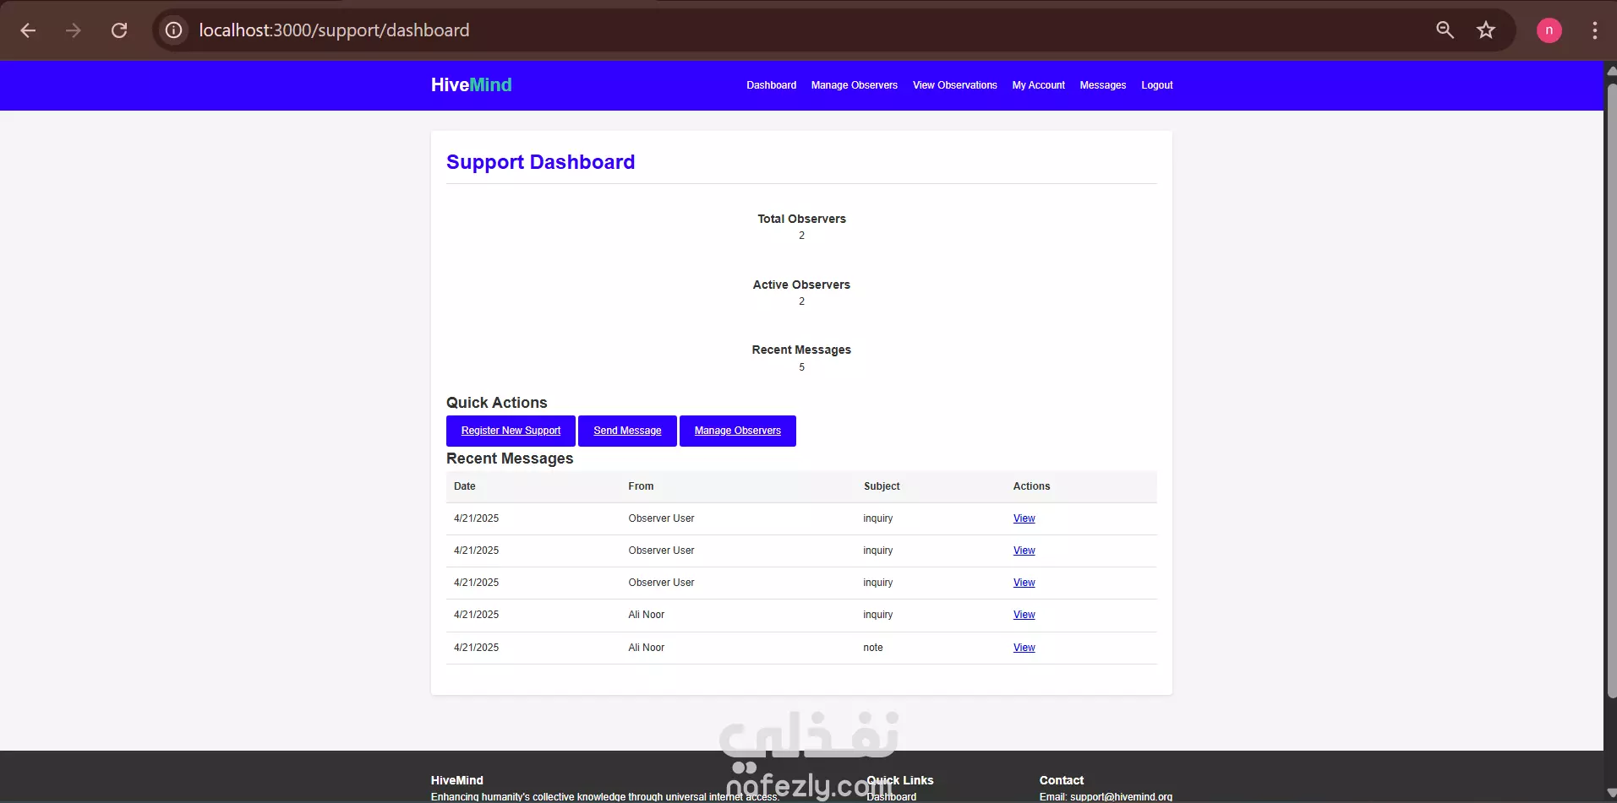View the Ali Noor inquiry message
1617x803 pixels.
point(1024,615)
